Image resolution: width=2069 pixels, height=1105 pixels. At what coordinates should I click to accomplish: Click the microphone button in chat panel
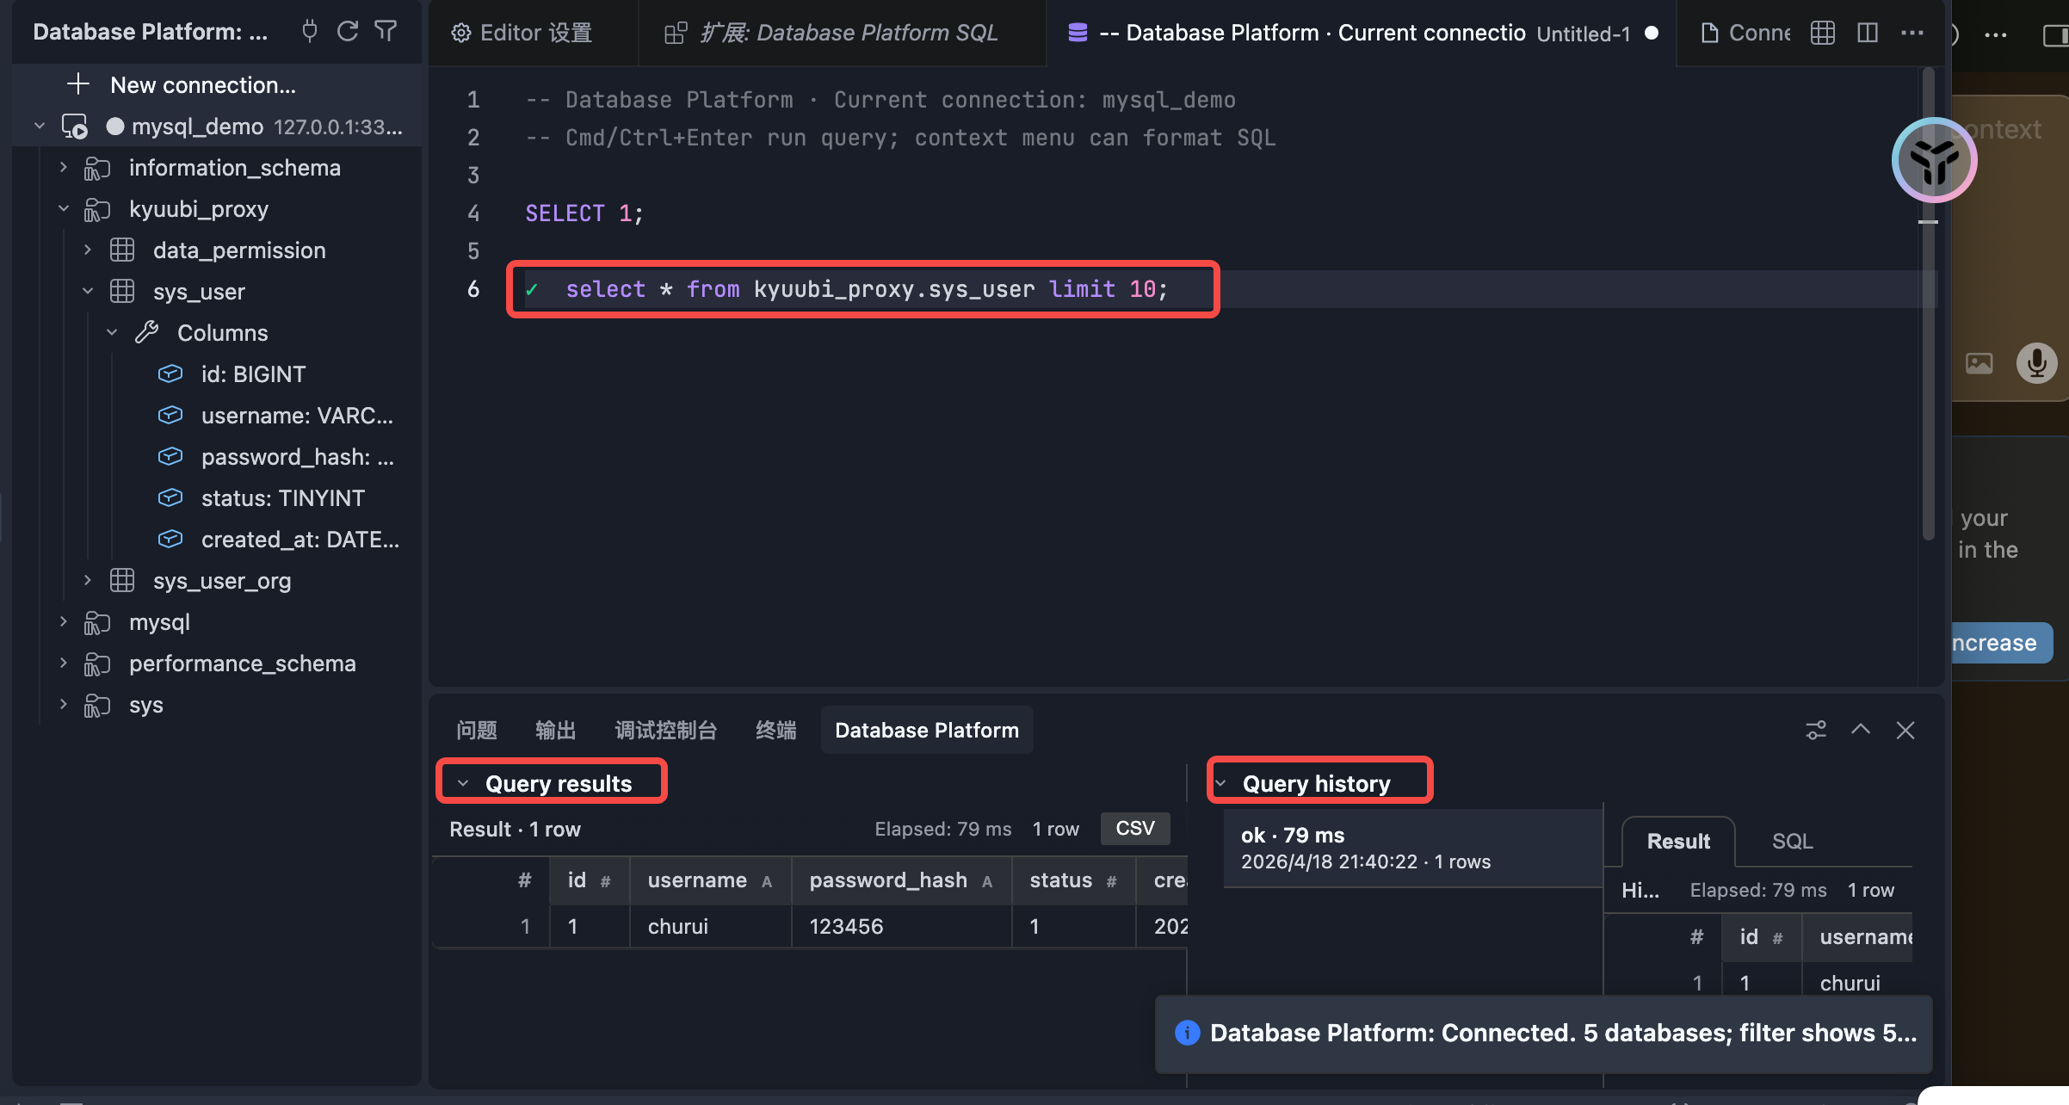point(2036,362)
